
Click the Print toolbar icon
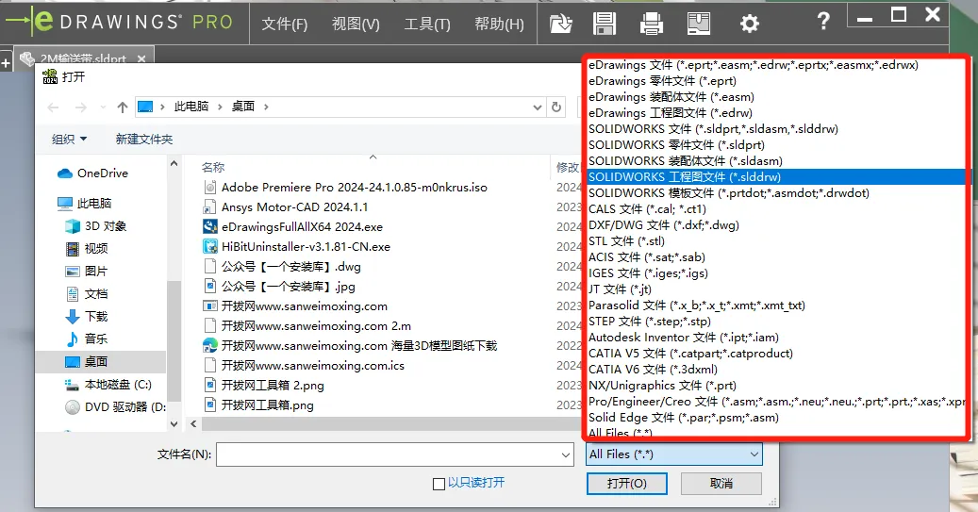652,24
